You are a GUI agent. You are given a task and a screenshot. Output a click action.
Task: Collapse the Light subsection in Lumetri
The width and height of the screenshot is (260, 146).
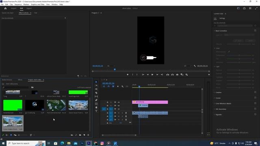[214, 67]
